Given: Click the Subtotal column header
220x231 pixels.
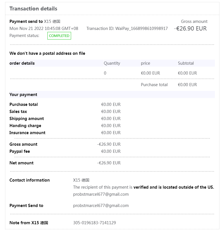Looking at the screenshot, I should click(x=186, y=63).
